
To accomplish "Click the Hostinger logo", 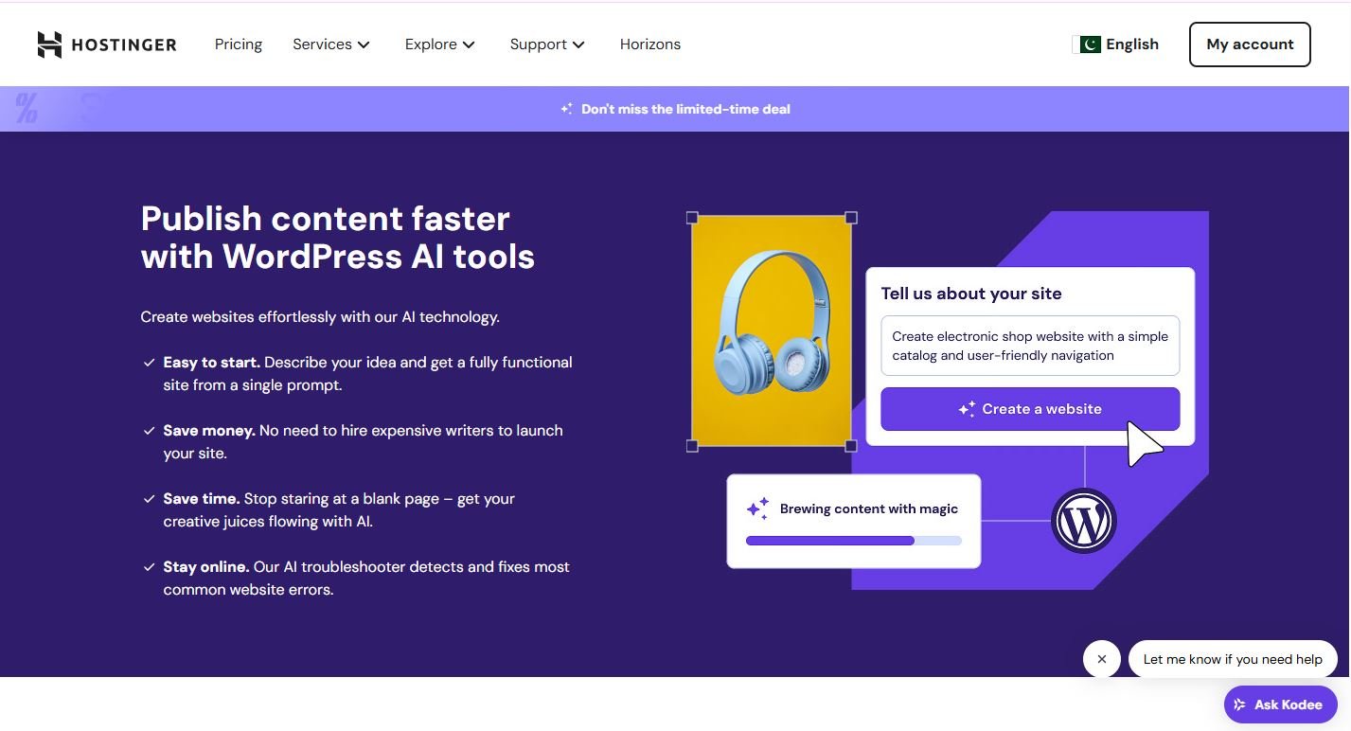I will (107, 45).
